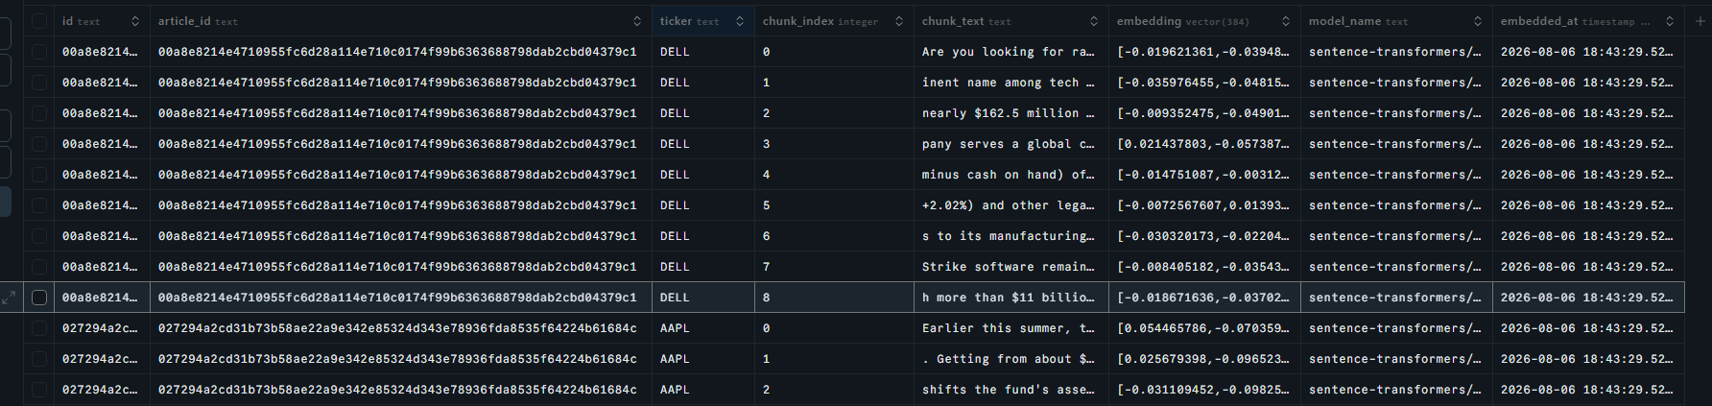Select embedding cell '[-0.008405182,-0.03543…'
This screenshot has width=1712, height=406.
(1204, 267)
